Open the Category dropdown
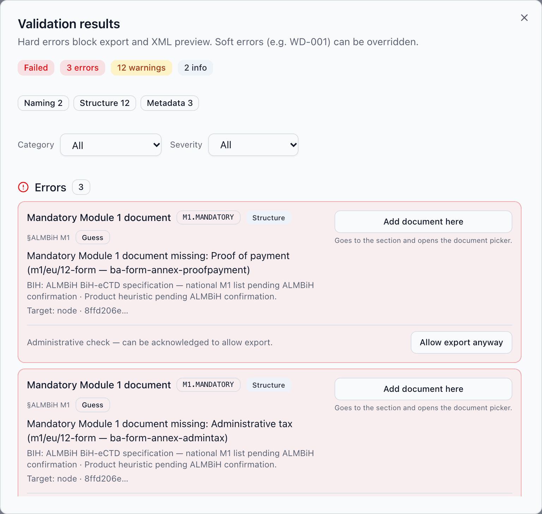This screenshot has height=514, width=542. click(111, 145)
